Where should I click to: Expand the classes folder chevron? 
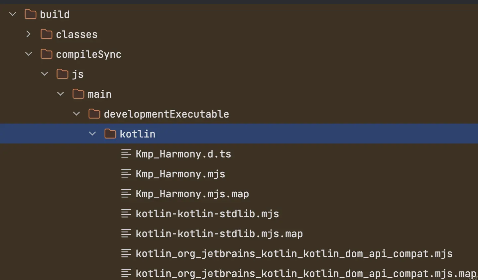(29, 34)
